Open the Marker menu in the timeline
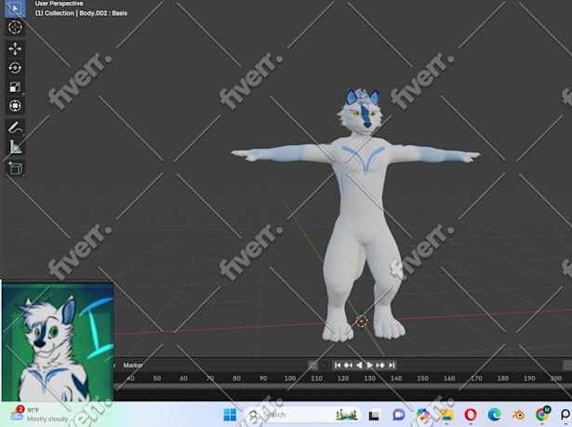 (133, 366)
